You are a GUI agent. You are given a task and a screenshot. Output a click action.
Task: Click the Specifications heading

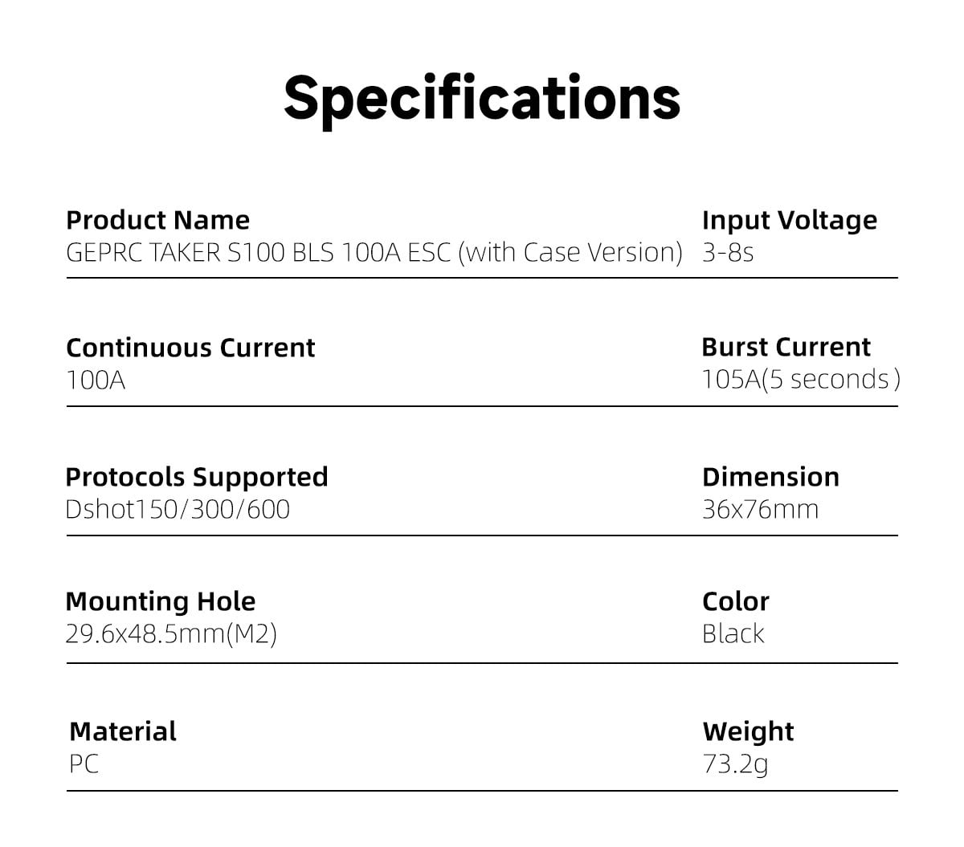pos(482,98)
